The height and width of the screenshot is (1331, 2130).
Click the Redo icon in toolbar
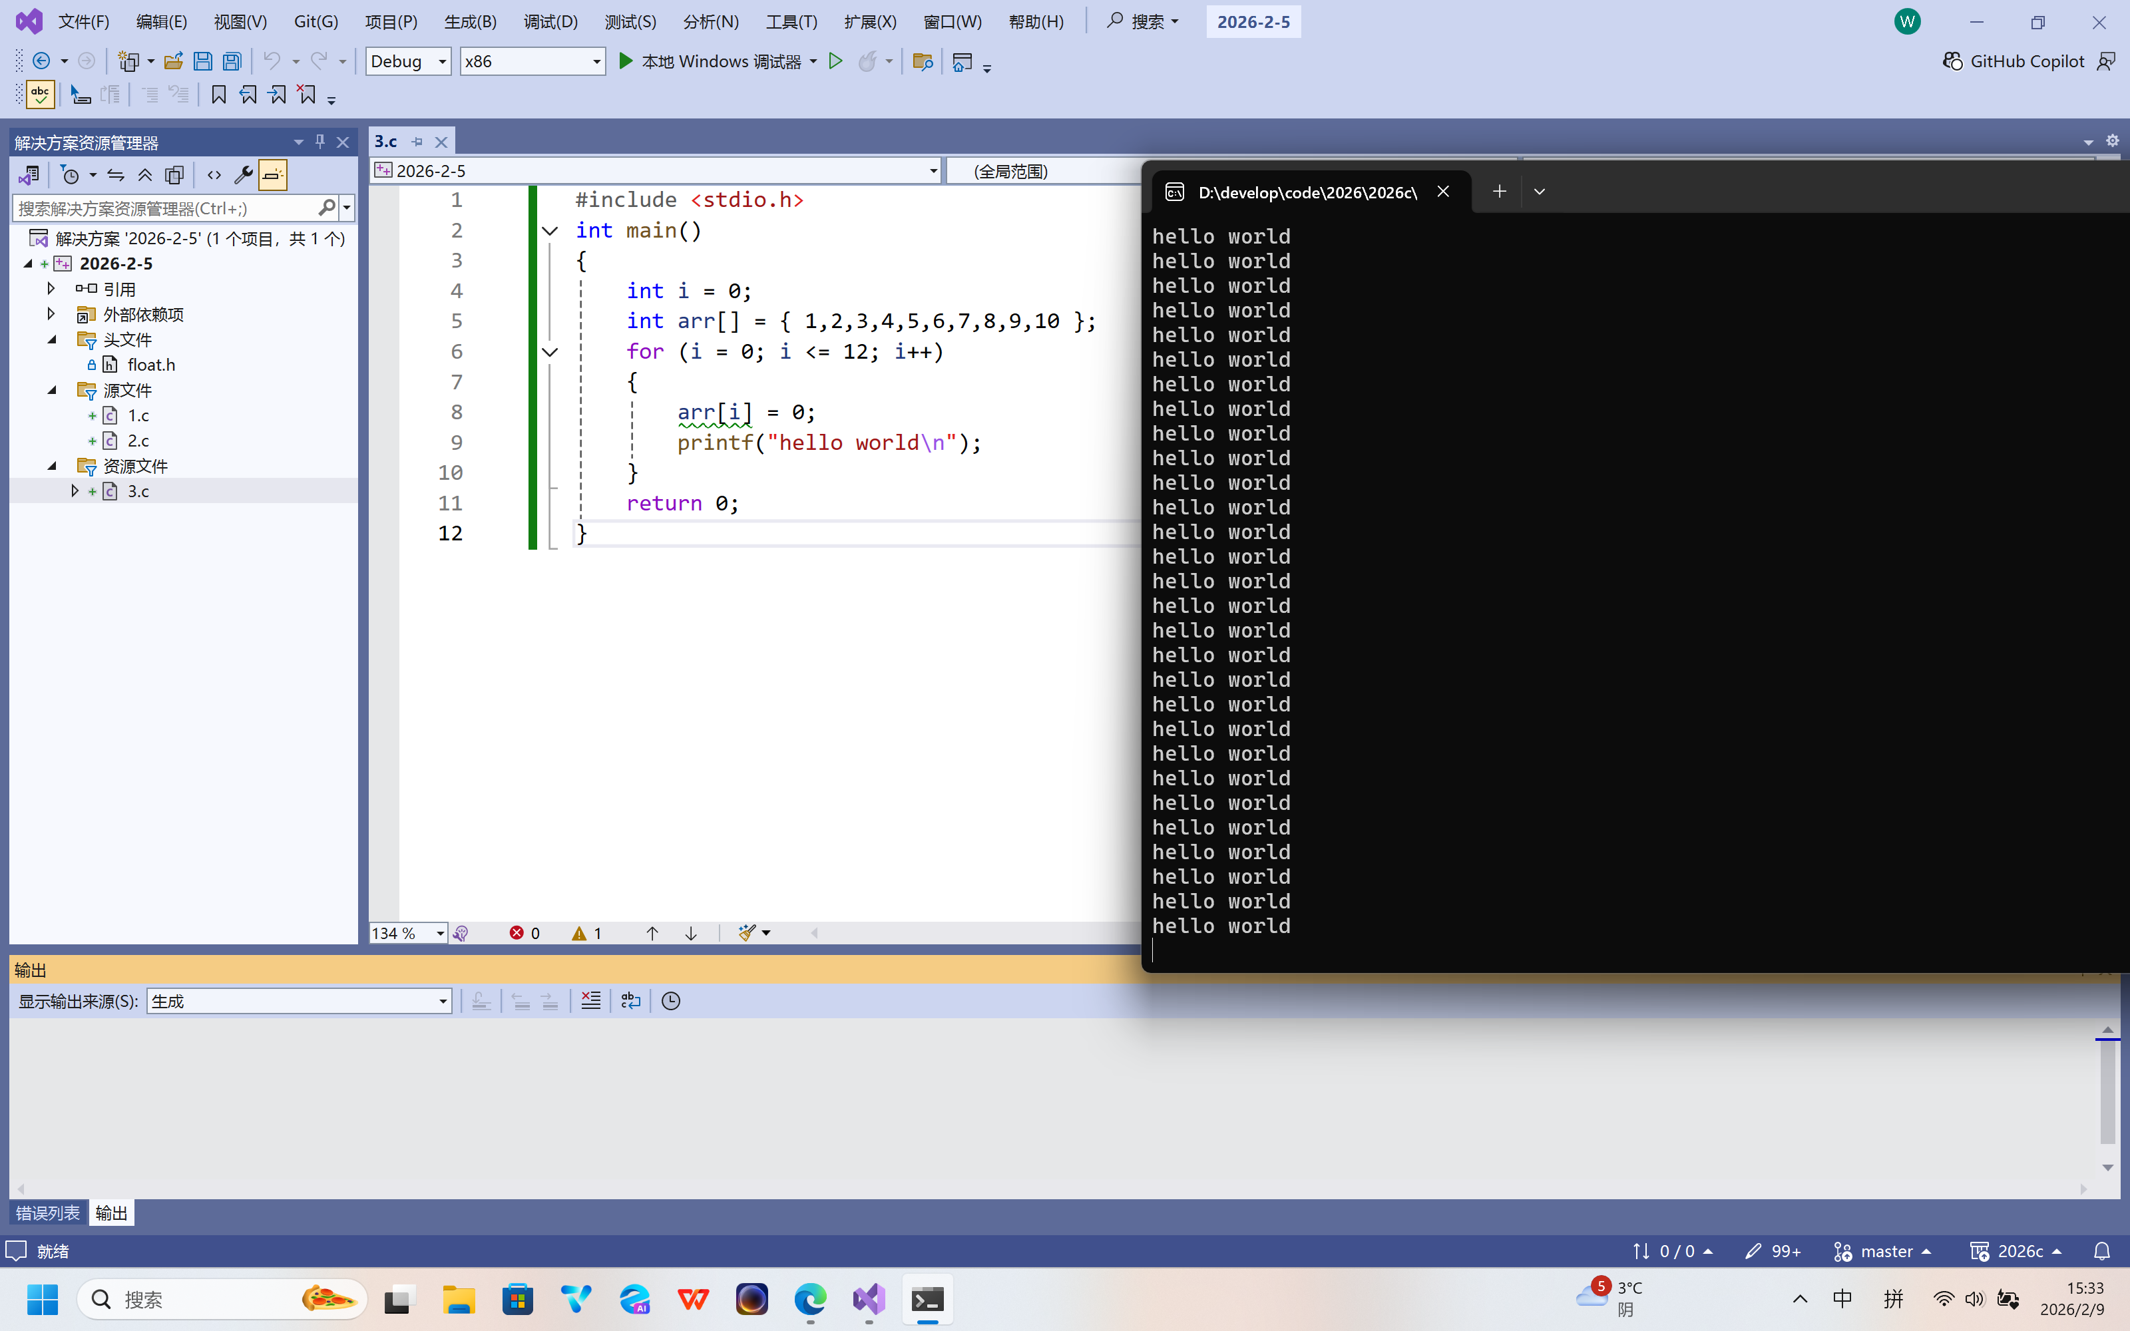319,61
